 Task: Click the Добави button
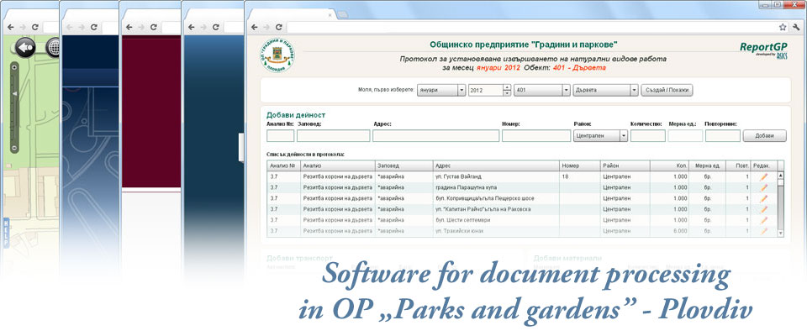coord(764,136)
